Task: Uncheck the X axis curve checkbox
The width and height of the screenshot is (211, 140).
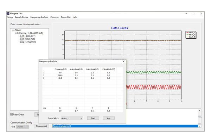Action: (x=22, y=36)
